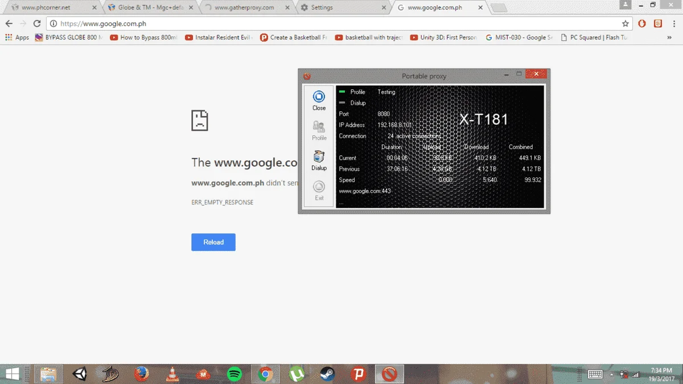
Task: Click Chrome's forward arrow
Action: click(x=23, y=23)
